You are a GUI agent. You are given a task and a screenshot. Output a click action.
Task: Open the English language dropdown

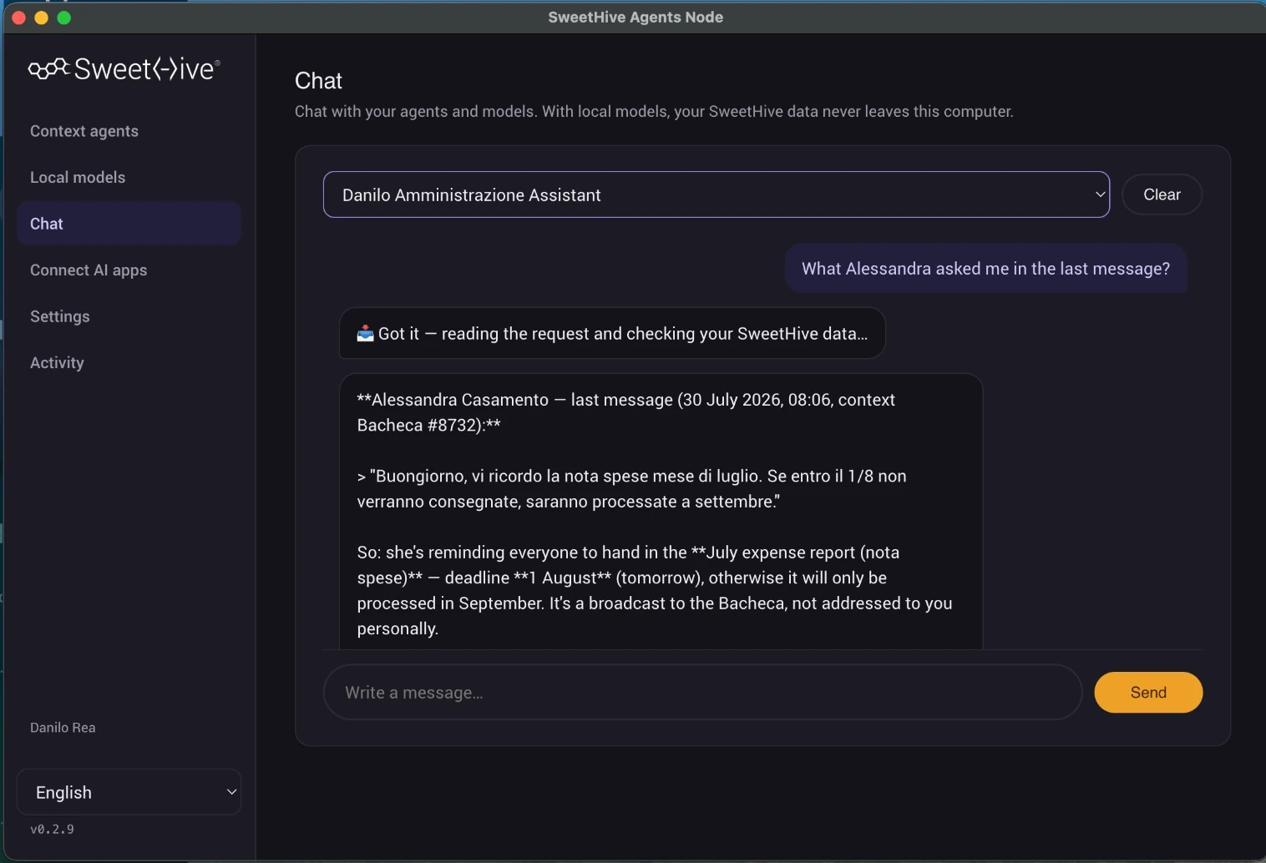coord(129,792)
